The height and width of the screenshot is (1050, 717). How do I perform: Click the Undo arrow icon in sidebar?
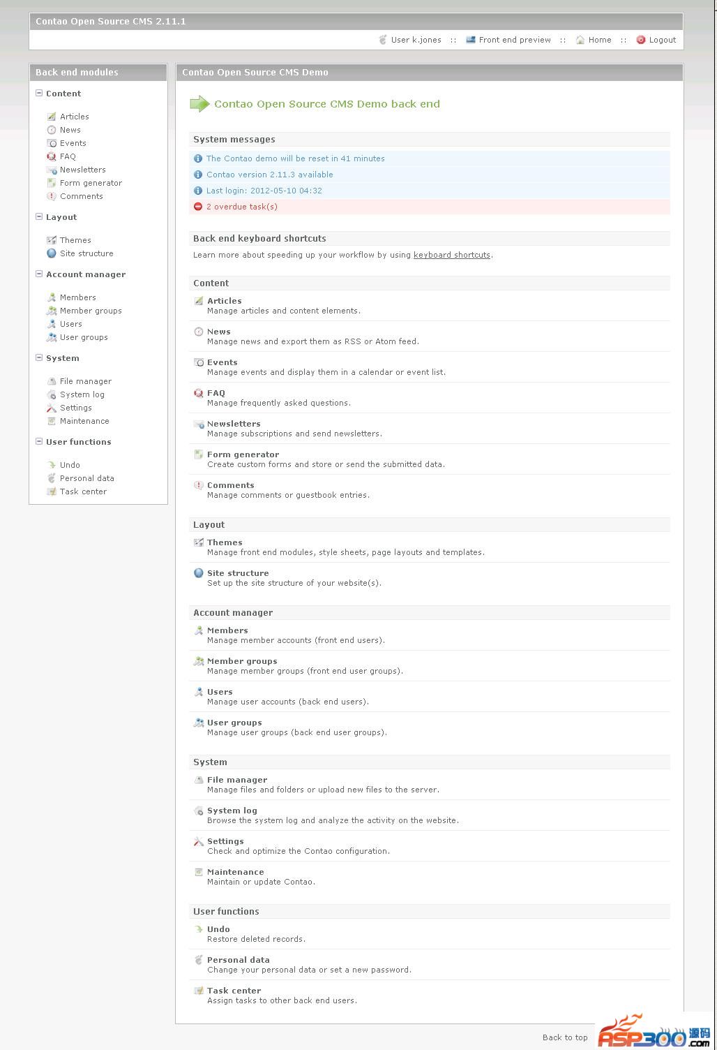51,465
